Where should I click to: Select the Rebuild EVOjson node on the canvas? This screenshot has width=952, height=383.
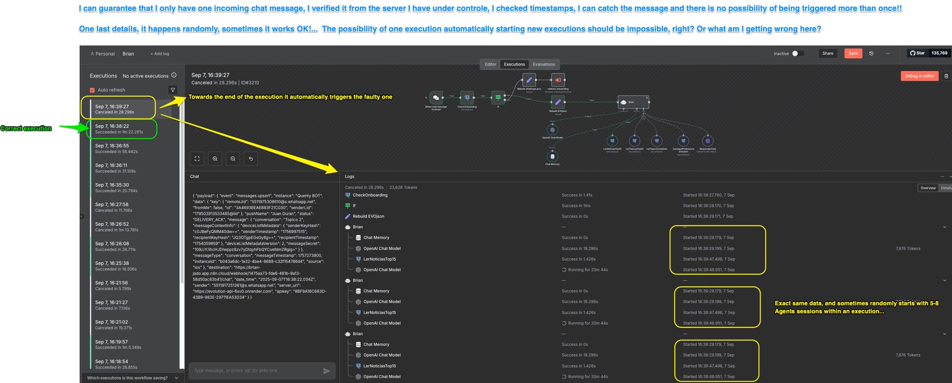[558, 102]
